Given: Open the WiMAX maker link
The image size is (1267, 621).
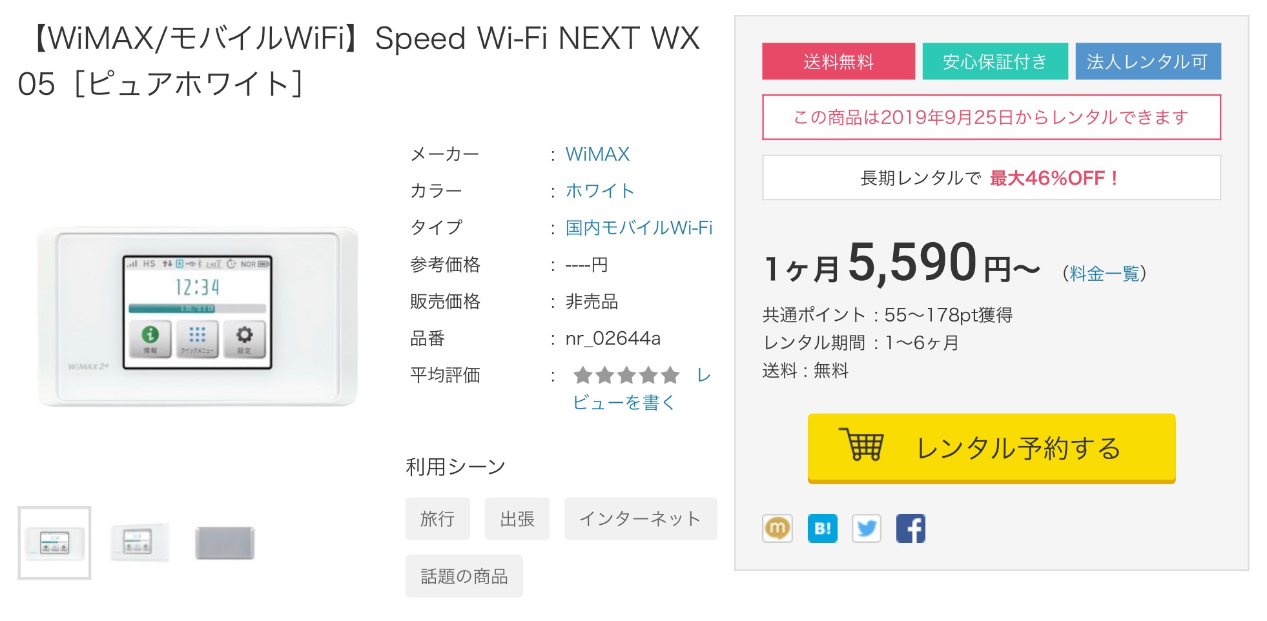Looking at the screenshot, I should (597, 154).
